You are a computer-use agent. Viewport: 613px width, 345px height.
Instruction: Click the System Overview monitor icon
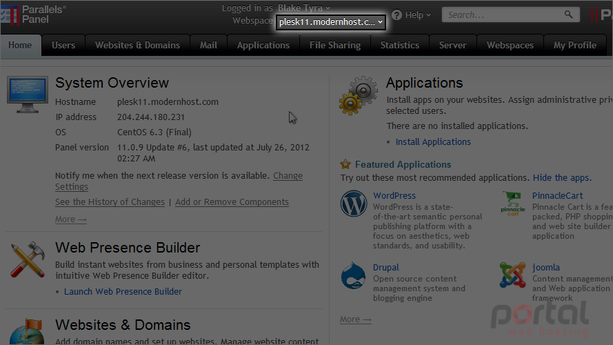pos(28,95)
